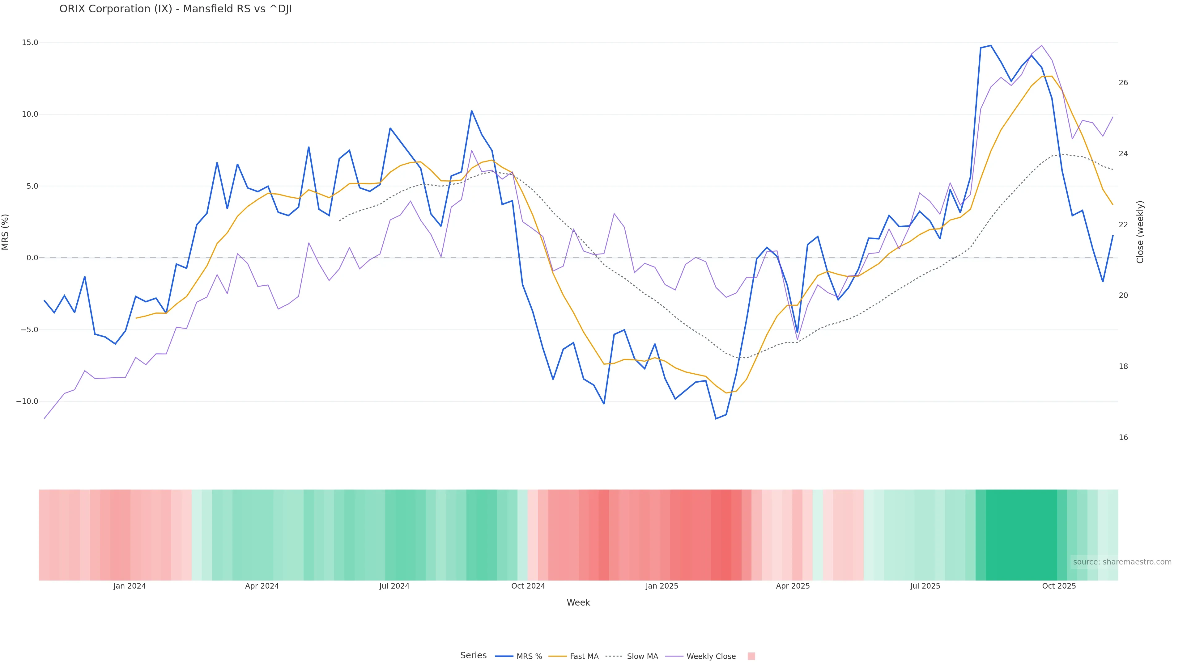
Task: Click the "MRS (%)" left axis title
Action: pos(6,232)
